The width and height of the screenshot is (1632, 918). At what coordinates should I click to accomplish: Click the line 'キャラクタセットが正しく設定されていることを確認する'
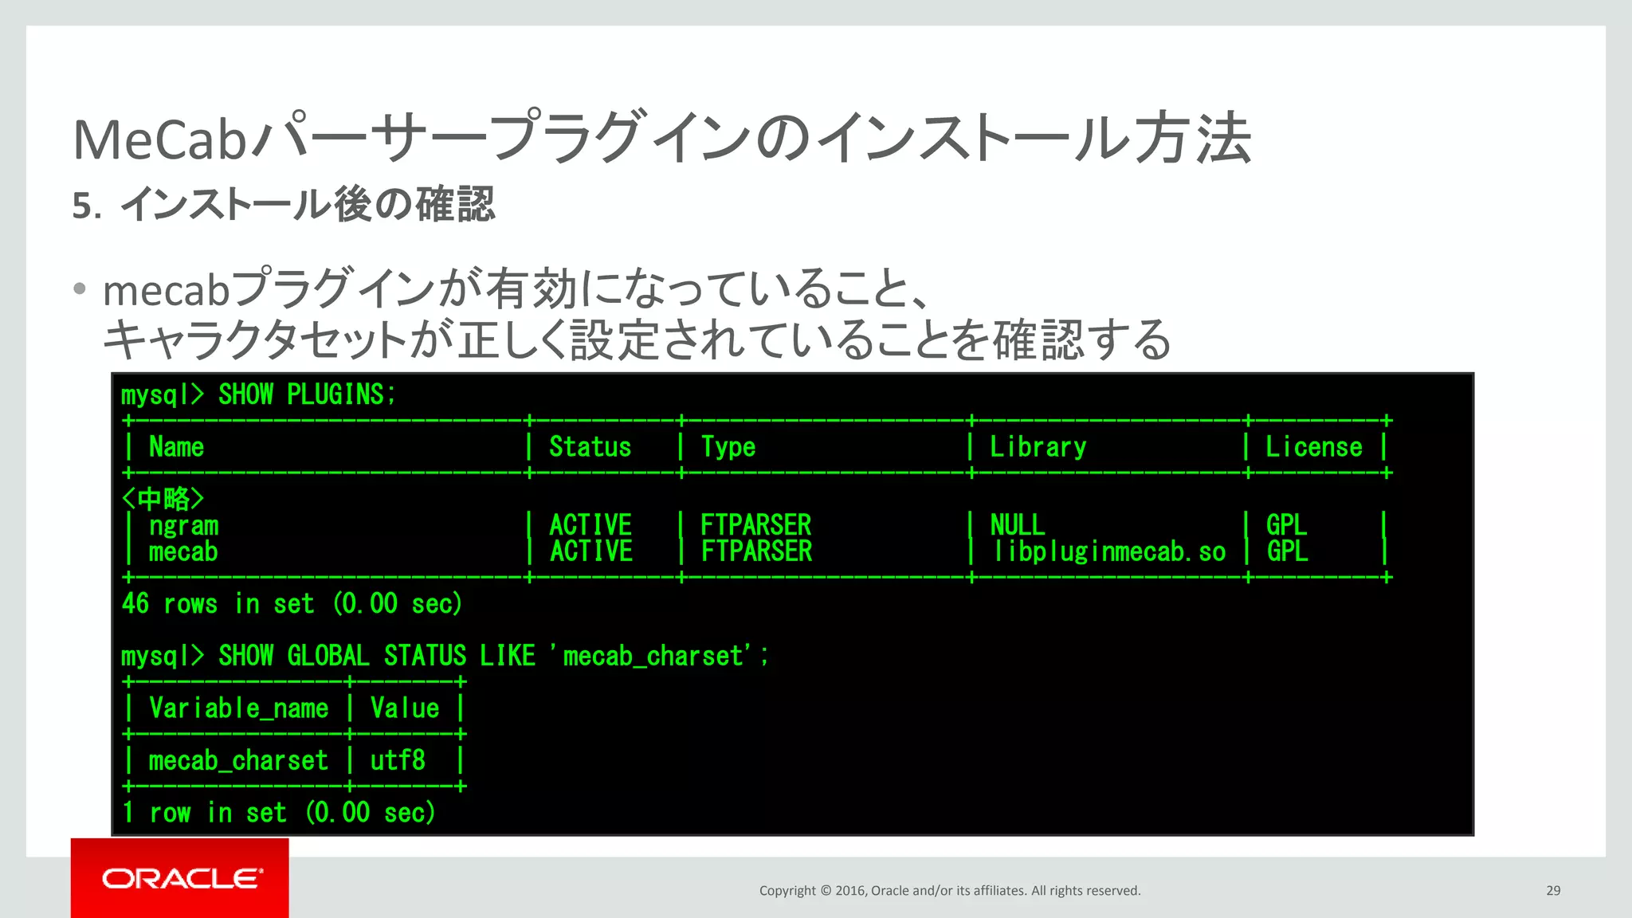point(637,340)
